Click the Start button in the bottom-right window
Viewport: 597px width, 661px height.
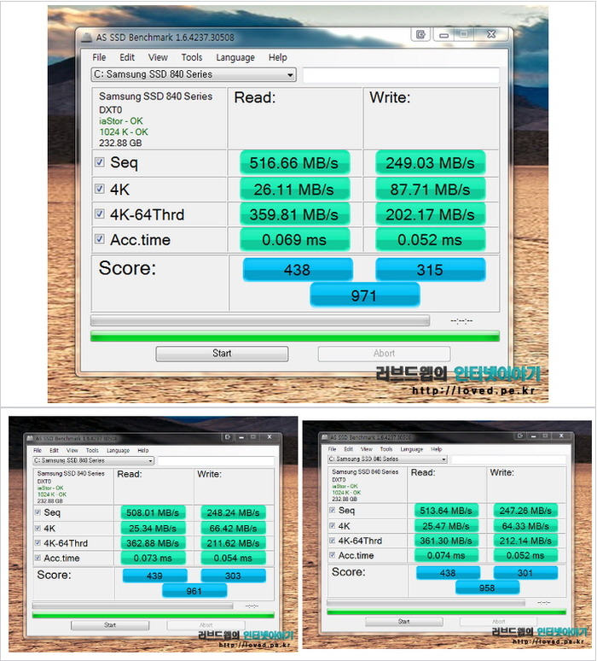click(x=403, y=622)
